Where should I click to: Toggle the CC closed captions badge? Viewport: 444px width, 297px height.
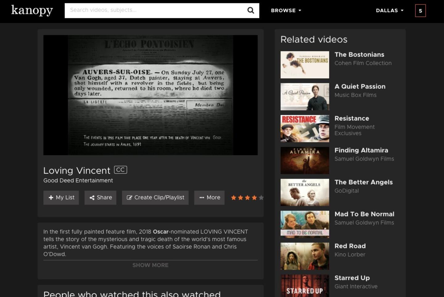pos(120,170)
